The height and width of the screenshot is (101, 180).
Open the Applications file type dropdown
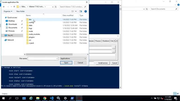point(73,59)
